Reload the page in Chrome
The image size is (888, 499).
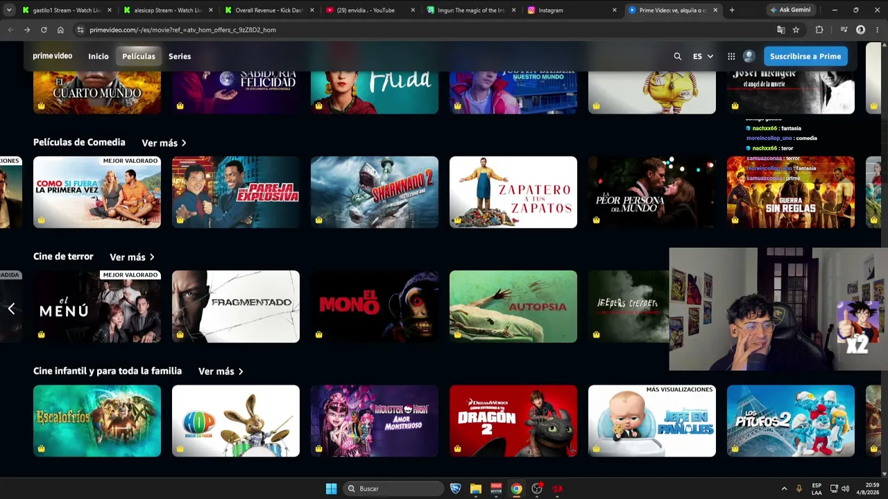tap(44, 30)
